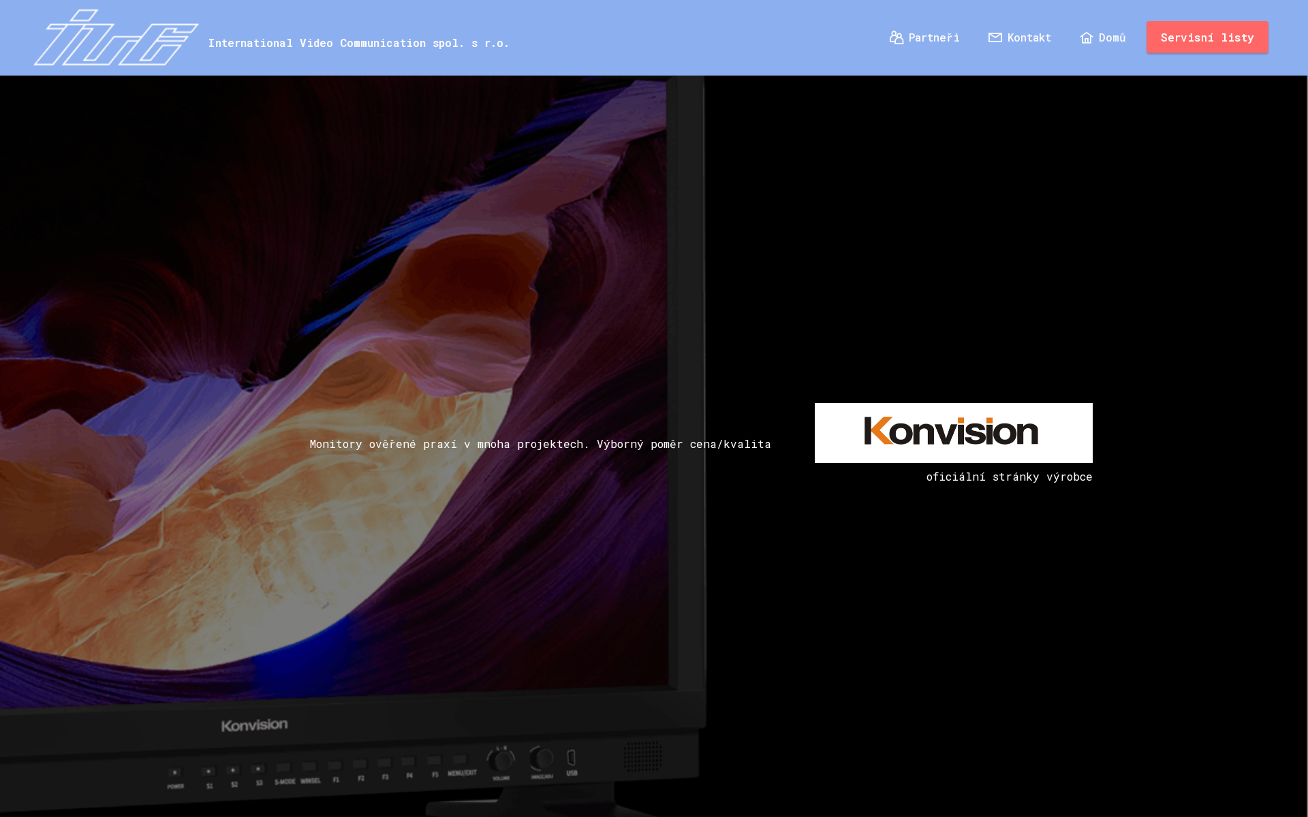Click the IMAGE/ADJ knob on the monitor
This screenshot has width=1308, height=817.
pyautogui.click(x=542, y=758)
